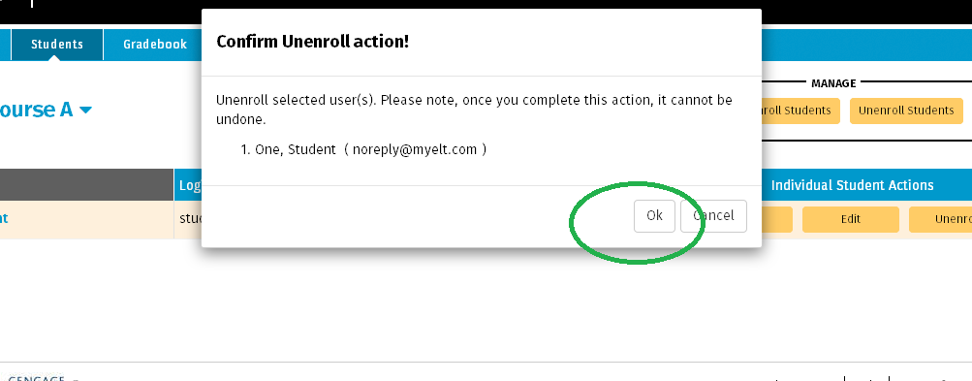Click the row's Unenroll action button
This screenshot has height=381, width=972.
pos(940,219)
